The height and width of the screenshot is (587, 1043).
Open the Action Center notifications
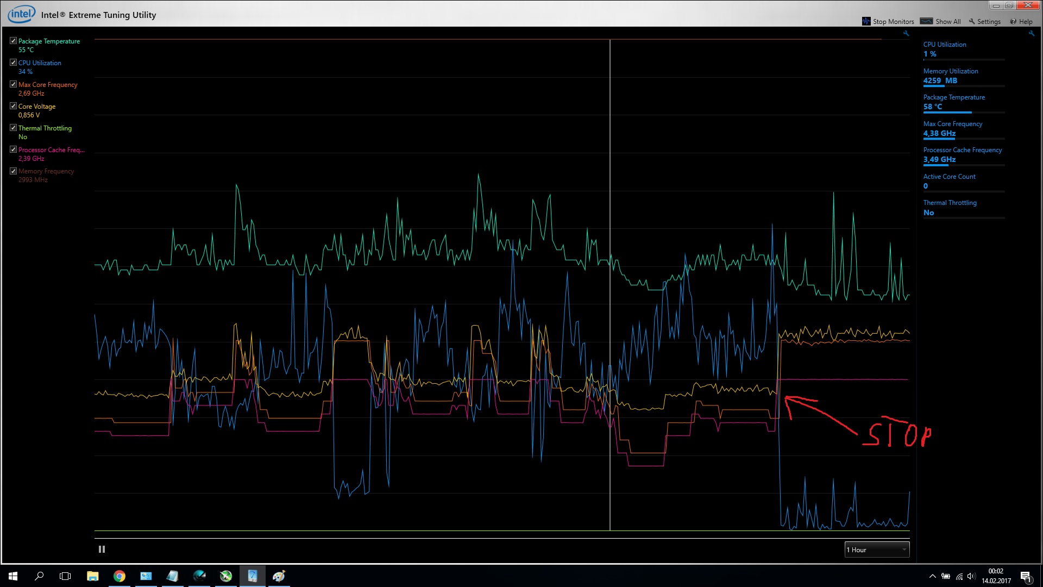click(1026, 577)
